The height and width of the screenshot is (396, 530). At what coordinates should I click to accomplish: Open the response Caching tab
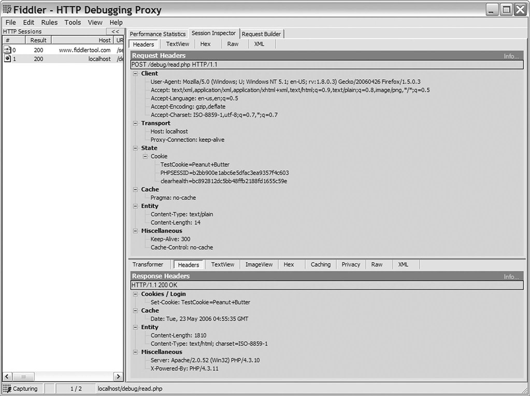pos(320,265)
